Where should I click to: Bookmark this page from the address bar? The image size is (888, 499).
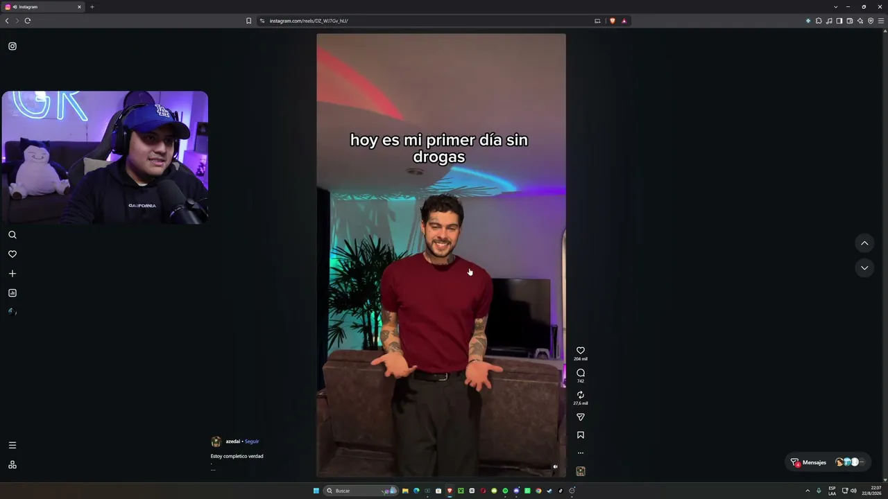click(249, 21)
